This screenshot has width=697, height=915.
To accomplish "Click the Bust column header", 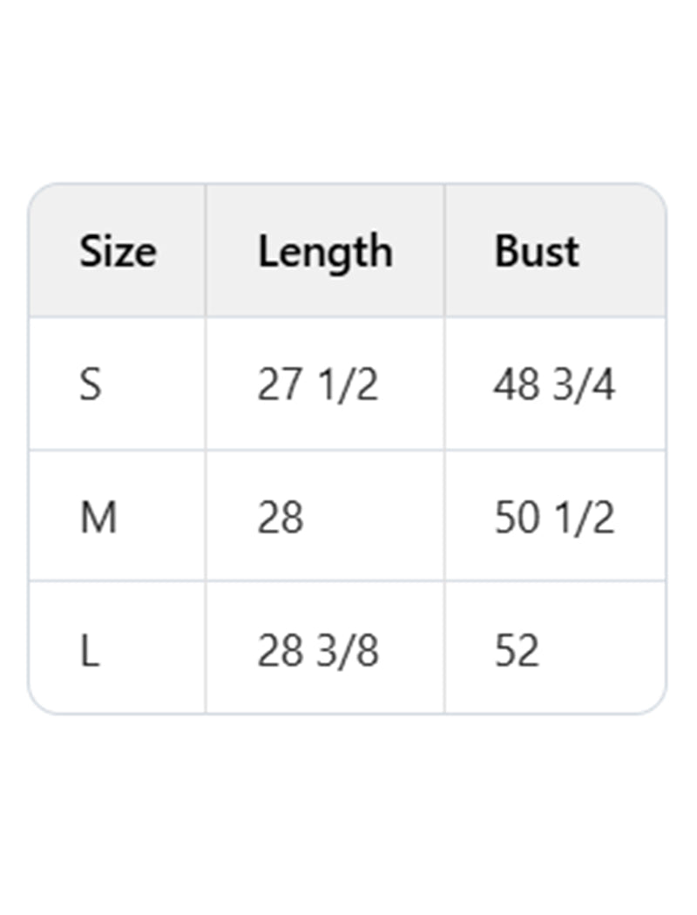I will pyautogui.click(x=537, y=251).
